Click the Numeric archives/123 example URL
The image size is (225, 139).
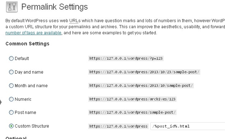(132, 99)
